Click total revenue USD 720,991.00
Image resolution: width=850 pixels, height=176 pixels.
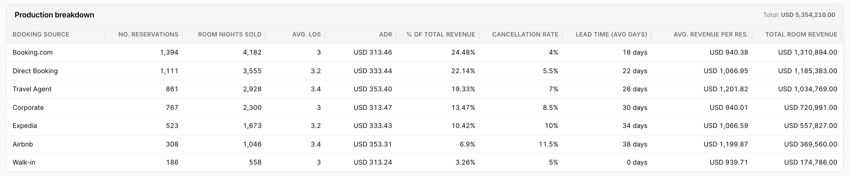(x=811, y=108)
